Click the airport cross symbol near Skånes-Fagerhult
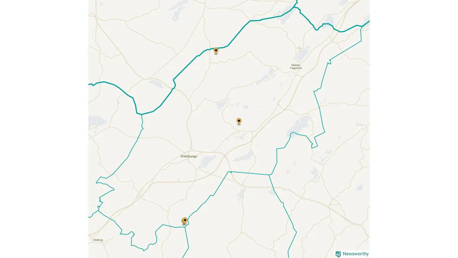Viewport: 458px width, 258px height. click(299, 48)
